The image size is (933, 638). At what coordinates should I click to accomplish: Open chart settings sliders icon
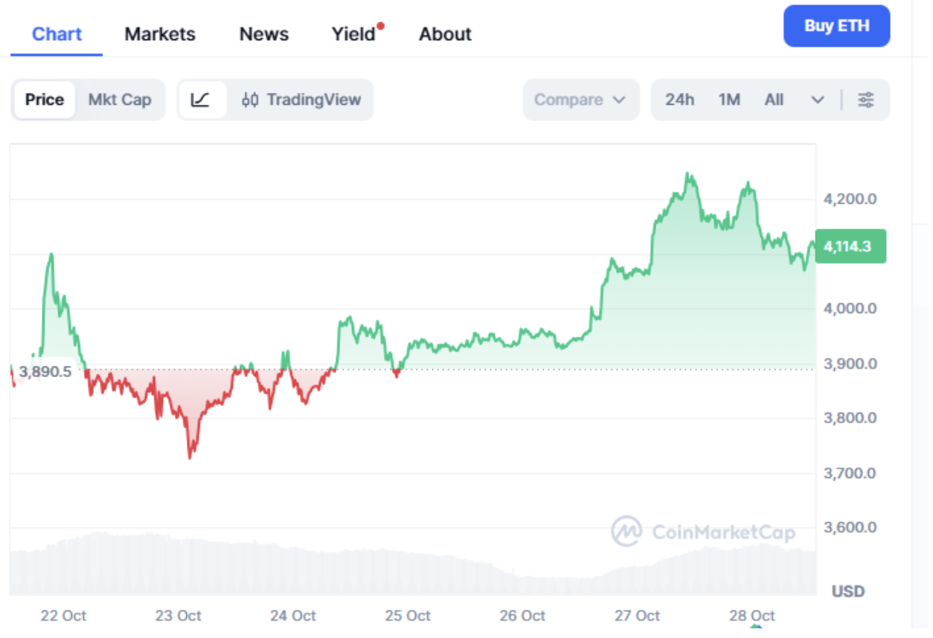click(x=865, y=100)
